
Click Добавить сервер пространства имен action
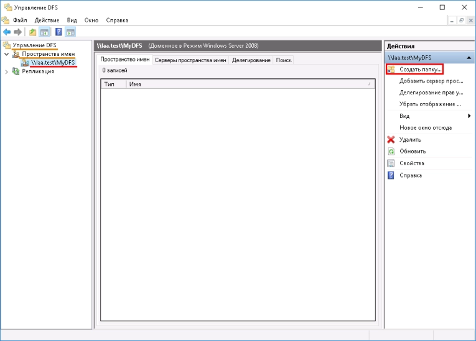pyautogui.click(x=431, y=81)
